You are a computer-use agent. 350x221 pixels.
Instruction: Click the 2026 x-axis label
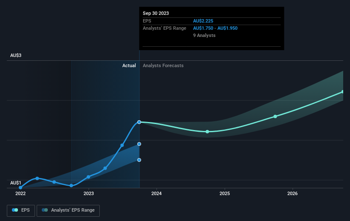(292, 193)
